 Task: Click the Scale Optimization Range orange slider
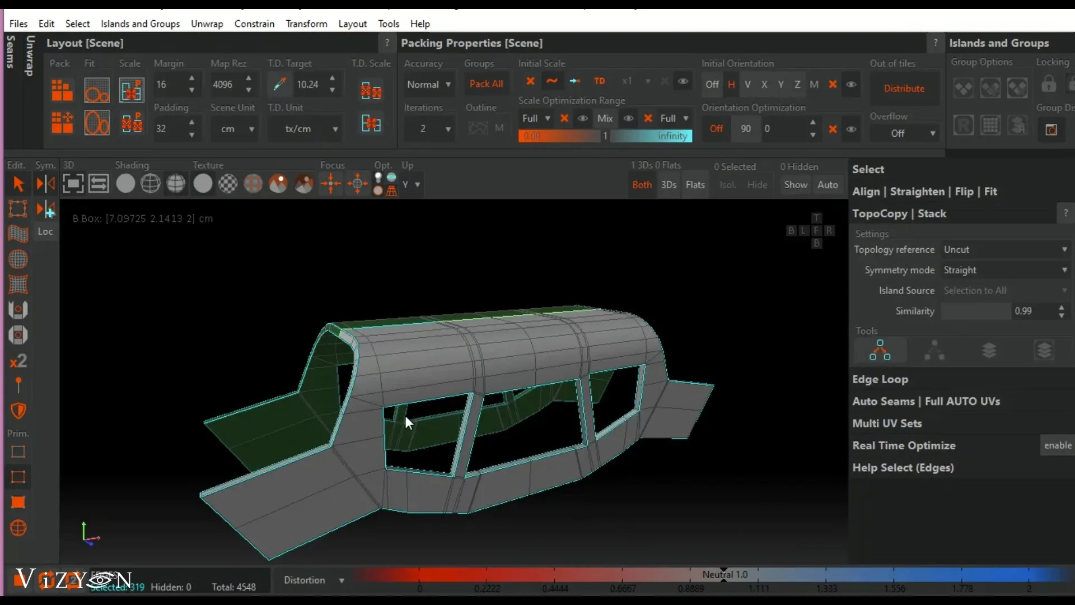tap(559, 136)
